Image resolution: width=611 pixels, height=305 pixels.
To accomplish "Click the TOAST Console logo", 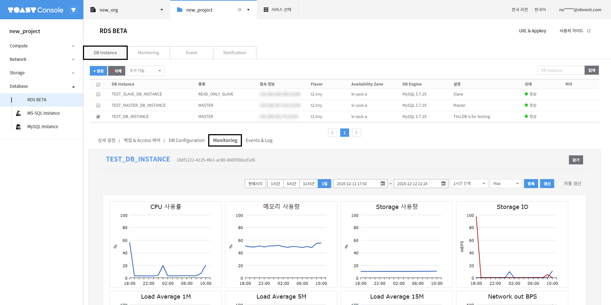I will pyautogui.click(x=36, y=10).
